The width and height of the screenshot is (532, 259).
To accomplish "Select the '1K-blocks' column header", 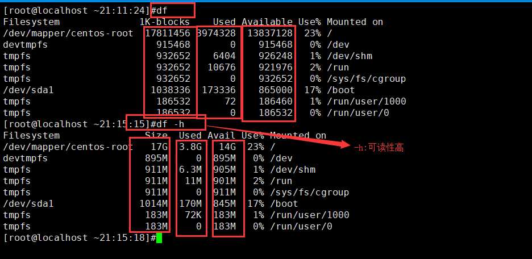I will click(x=165, y=22).
